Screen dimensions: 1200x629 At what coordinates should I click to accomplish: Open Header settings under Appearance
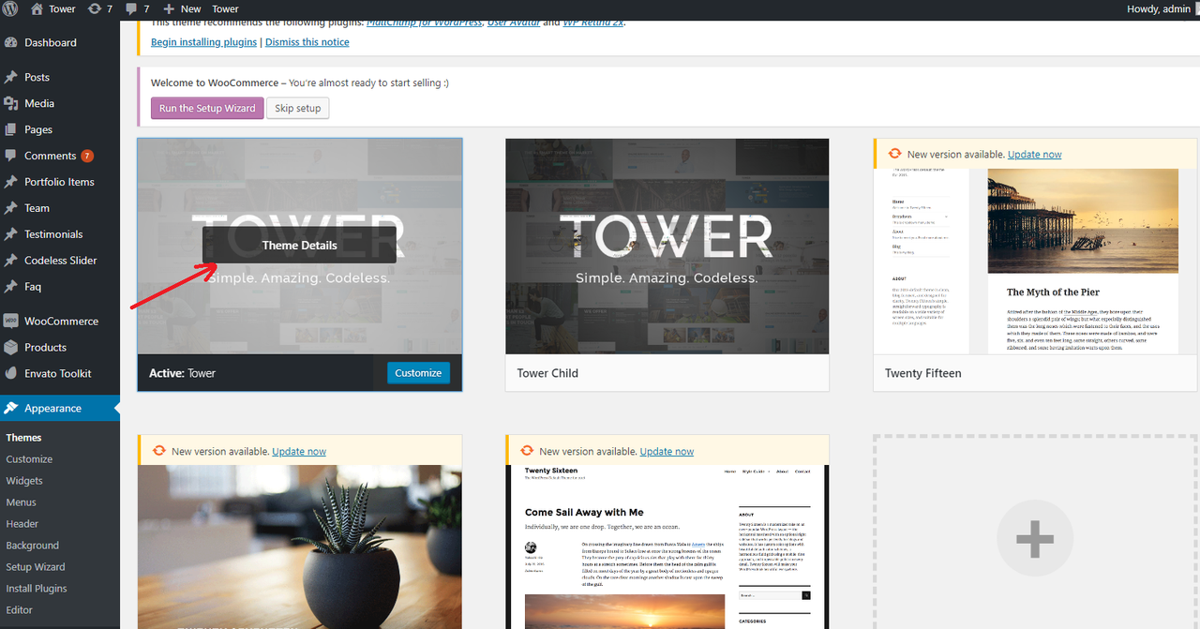pyautogui.click(x=22, y=524)
